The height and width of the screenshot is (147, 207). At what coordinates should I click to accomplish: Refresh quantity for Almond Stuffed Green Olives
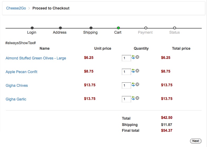point(133,57)
